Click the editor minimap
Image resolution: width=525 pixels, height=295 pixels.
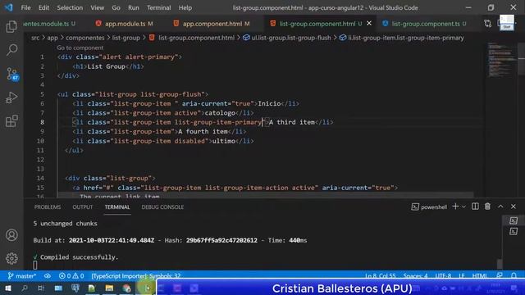[501, 60]
